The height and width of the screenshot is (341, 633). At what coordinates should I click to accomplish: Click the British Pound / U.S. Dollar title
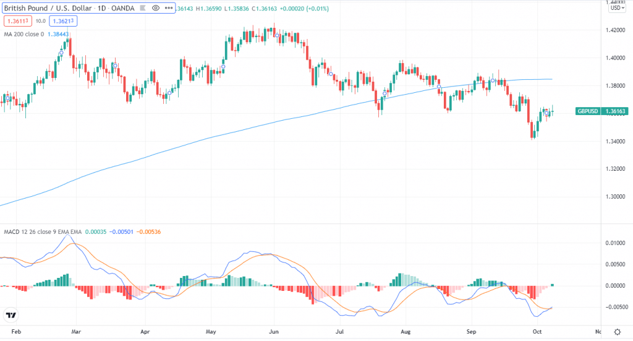click(48, 8)
